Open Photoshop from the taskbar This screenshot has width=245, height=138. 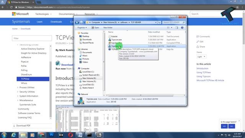(51, 135)
